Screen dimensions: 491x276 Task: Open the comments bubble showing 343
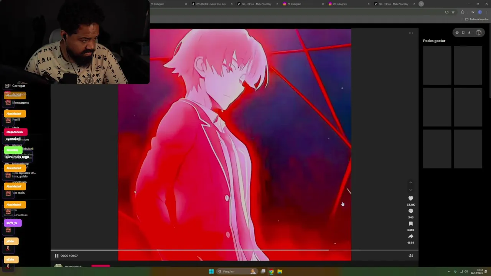click(x=411, y=211)
